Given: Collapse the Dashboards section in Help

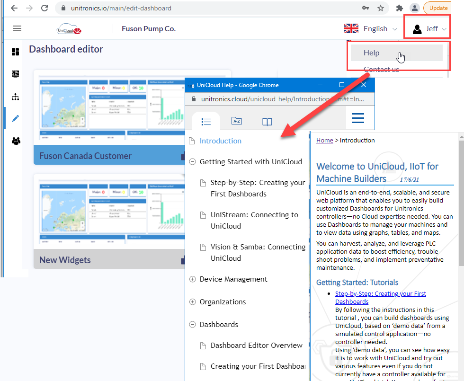Looking at the screenshot, I should tap(192, 325).
